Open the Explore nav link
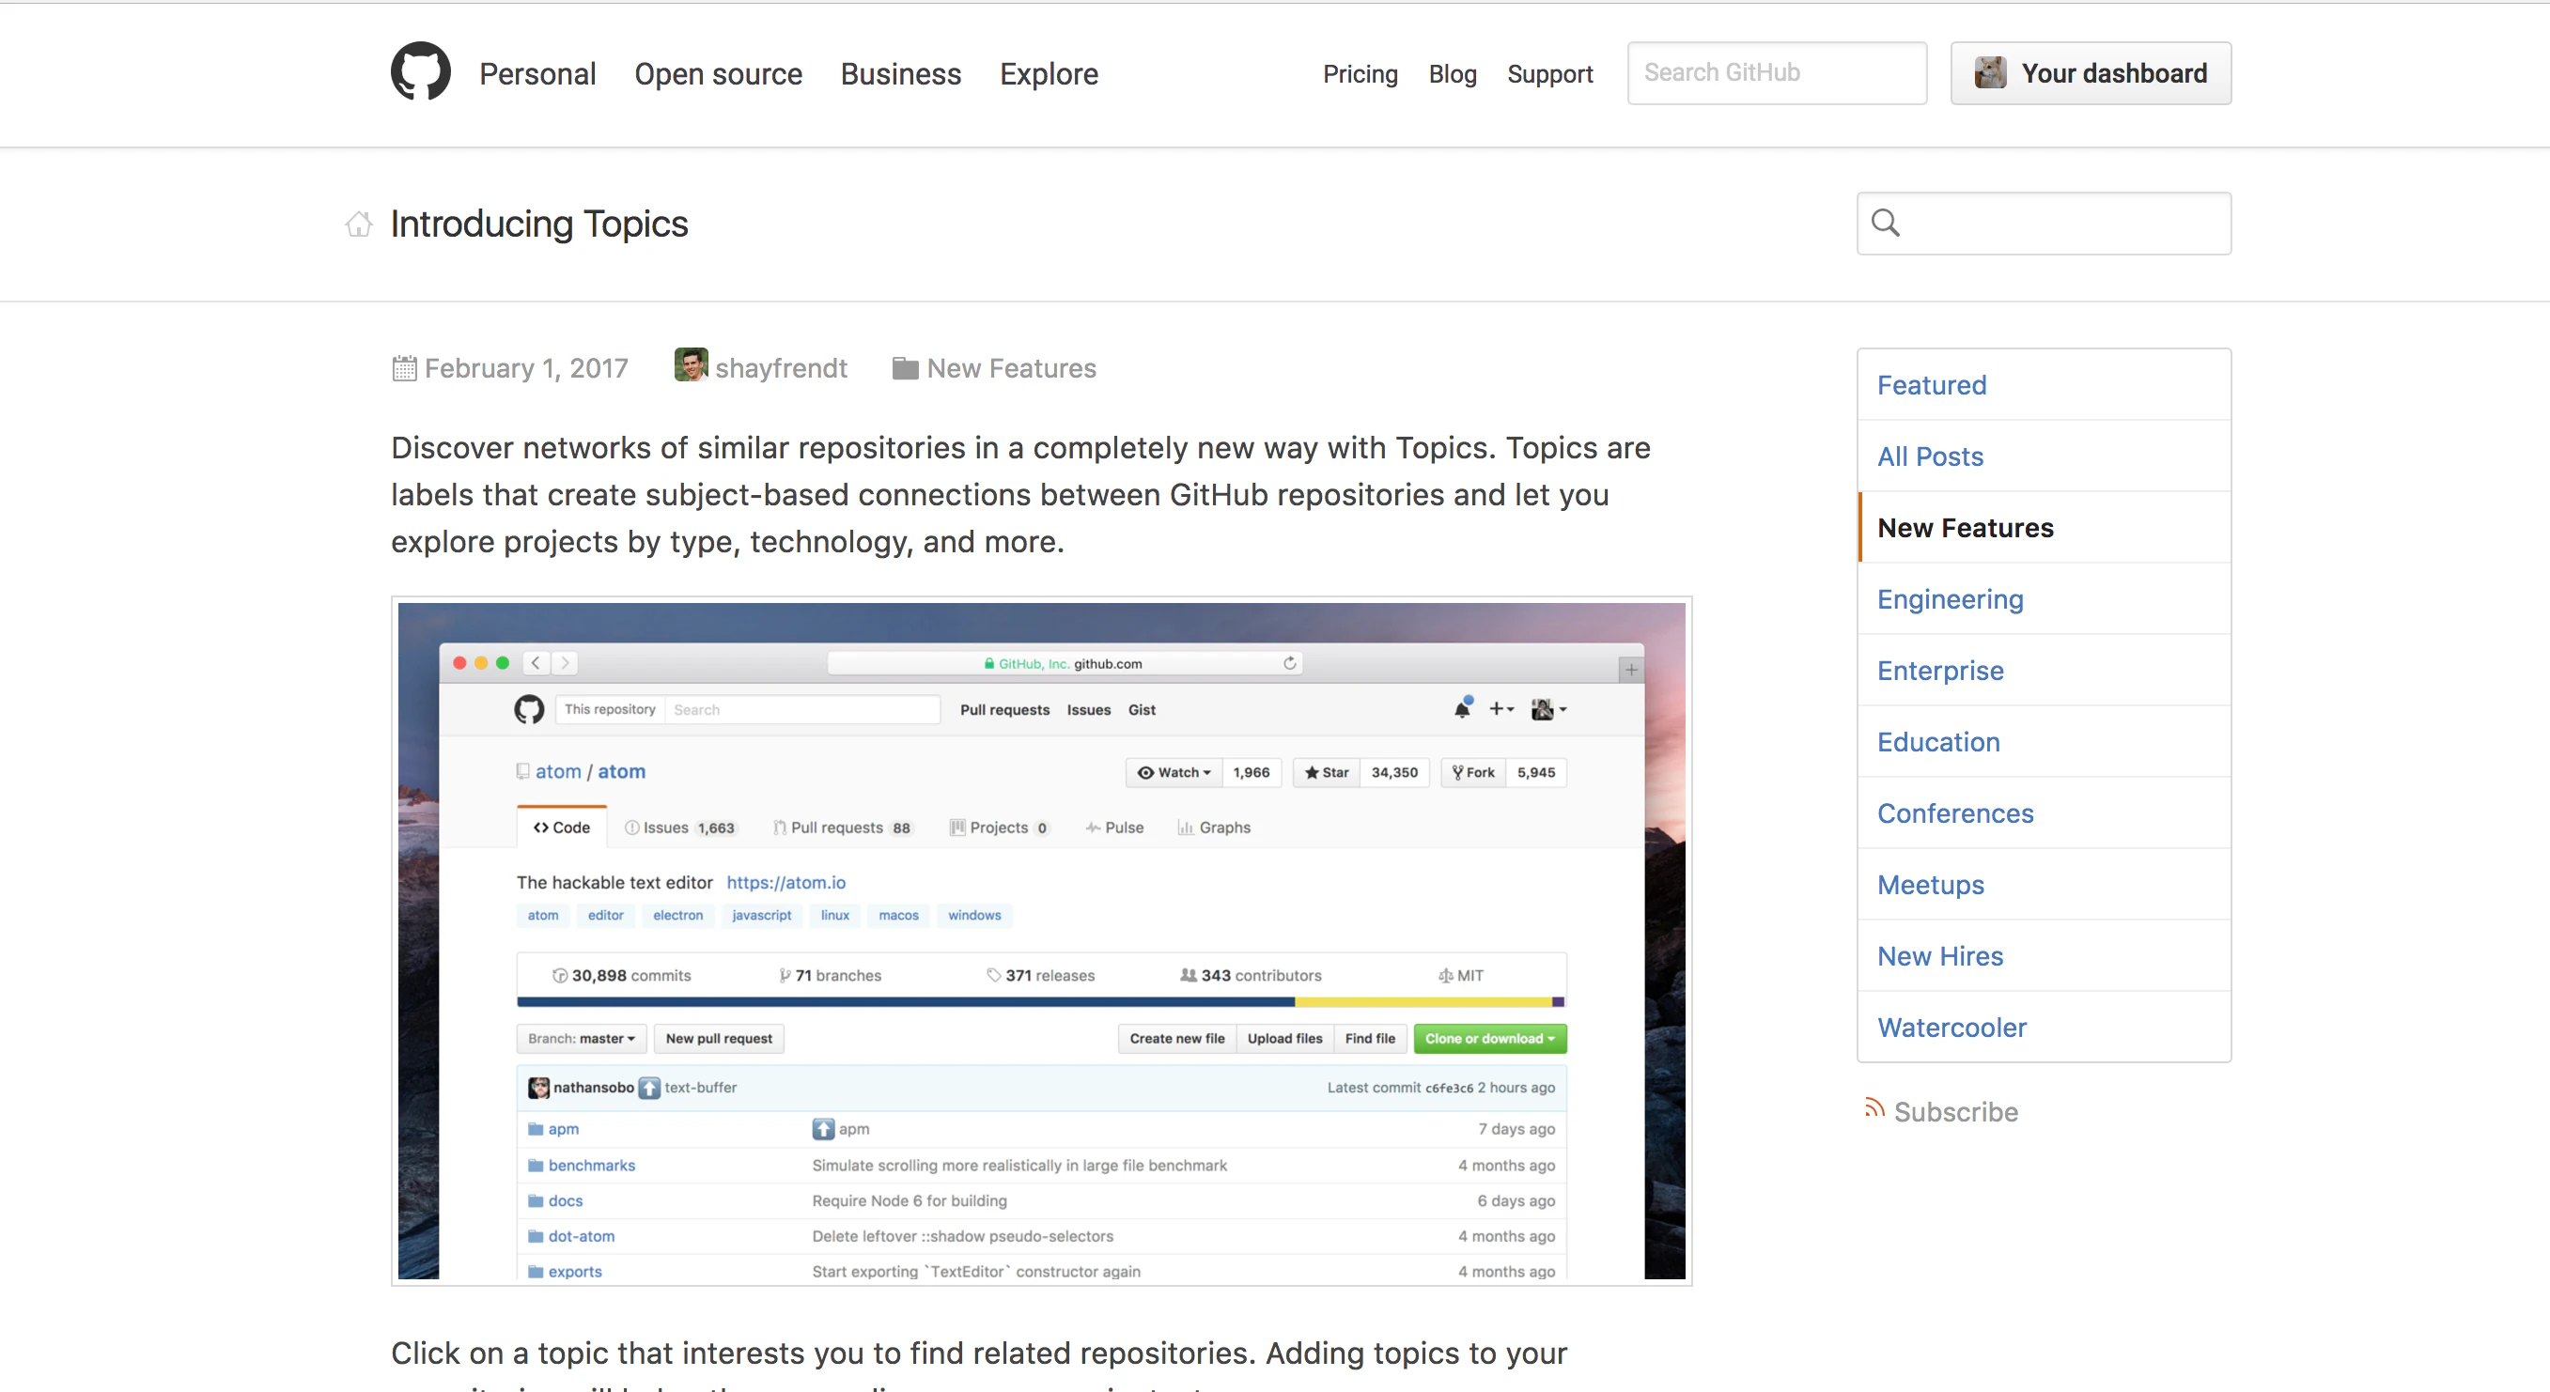 (x=1049, y=74)
